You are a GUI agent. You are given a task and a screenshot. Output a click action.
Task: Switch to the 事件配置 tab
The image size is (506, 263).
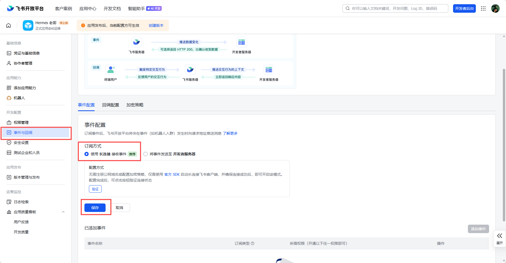(86, 105)
